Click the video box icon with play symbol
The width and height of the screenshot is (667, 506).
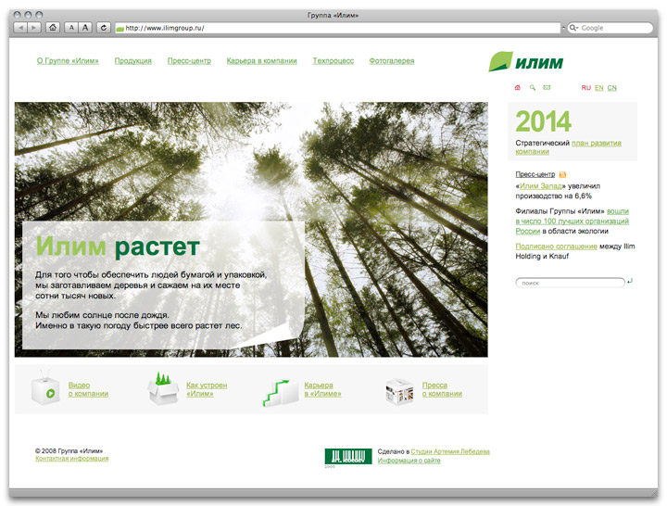coord(45,390)
